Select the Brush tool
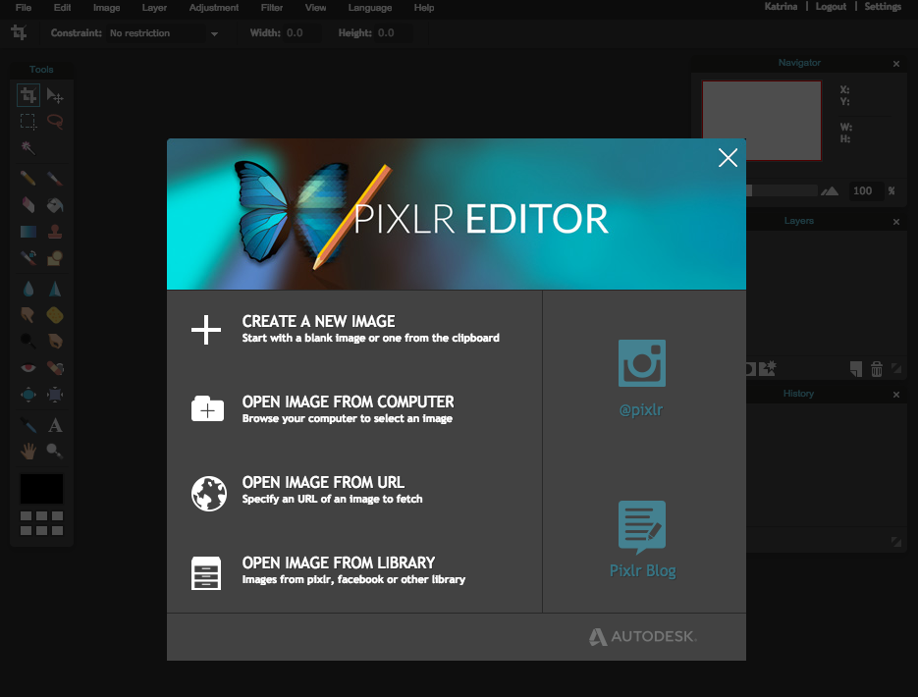This screenshot has width=918, height=697. pos(55,178)
